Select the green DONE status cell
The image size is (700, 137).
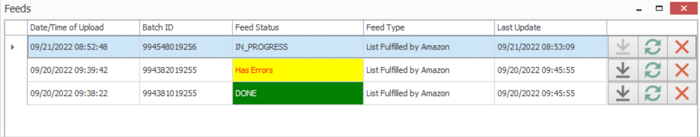(298, 93)
